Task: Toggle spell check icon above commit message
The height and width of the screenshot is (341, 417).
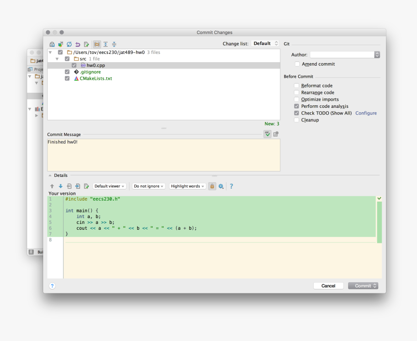Action: 267,134
